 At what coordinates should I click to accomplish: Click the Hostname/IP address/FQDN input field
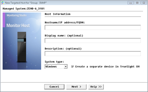(x=93, y=27)
